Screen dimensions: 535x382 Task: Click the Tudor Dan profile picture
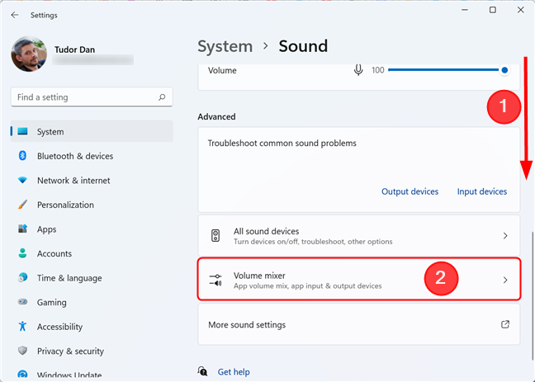(x=29, y=54)
